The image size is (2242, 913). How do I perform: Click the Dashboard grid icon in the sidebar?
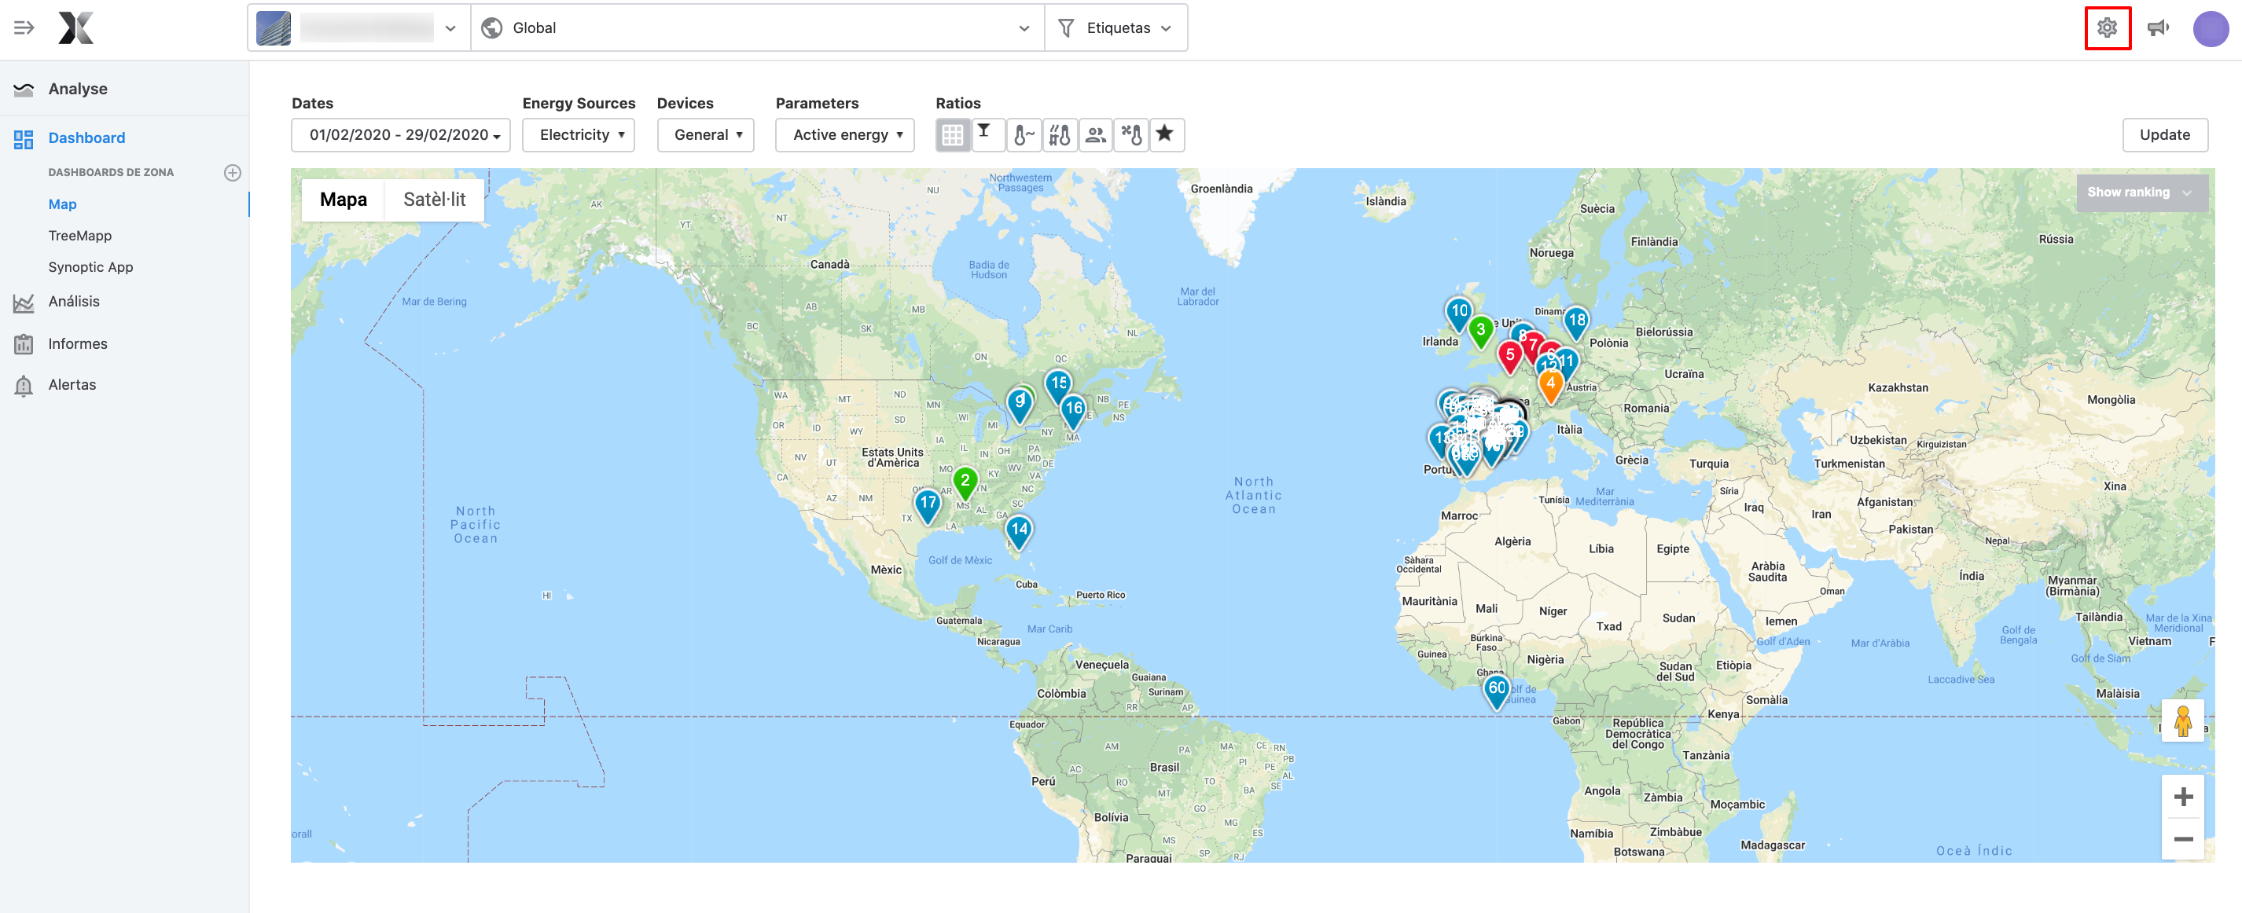click(x=24, y=138)
